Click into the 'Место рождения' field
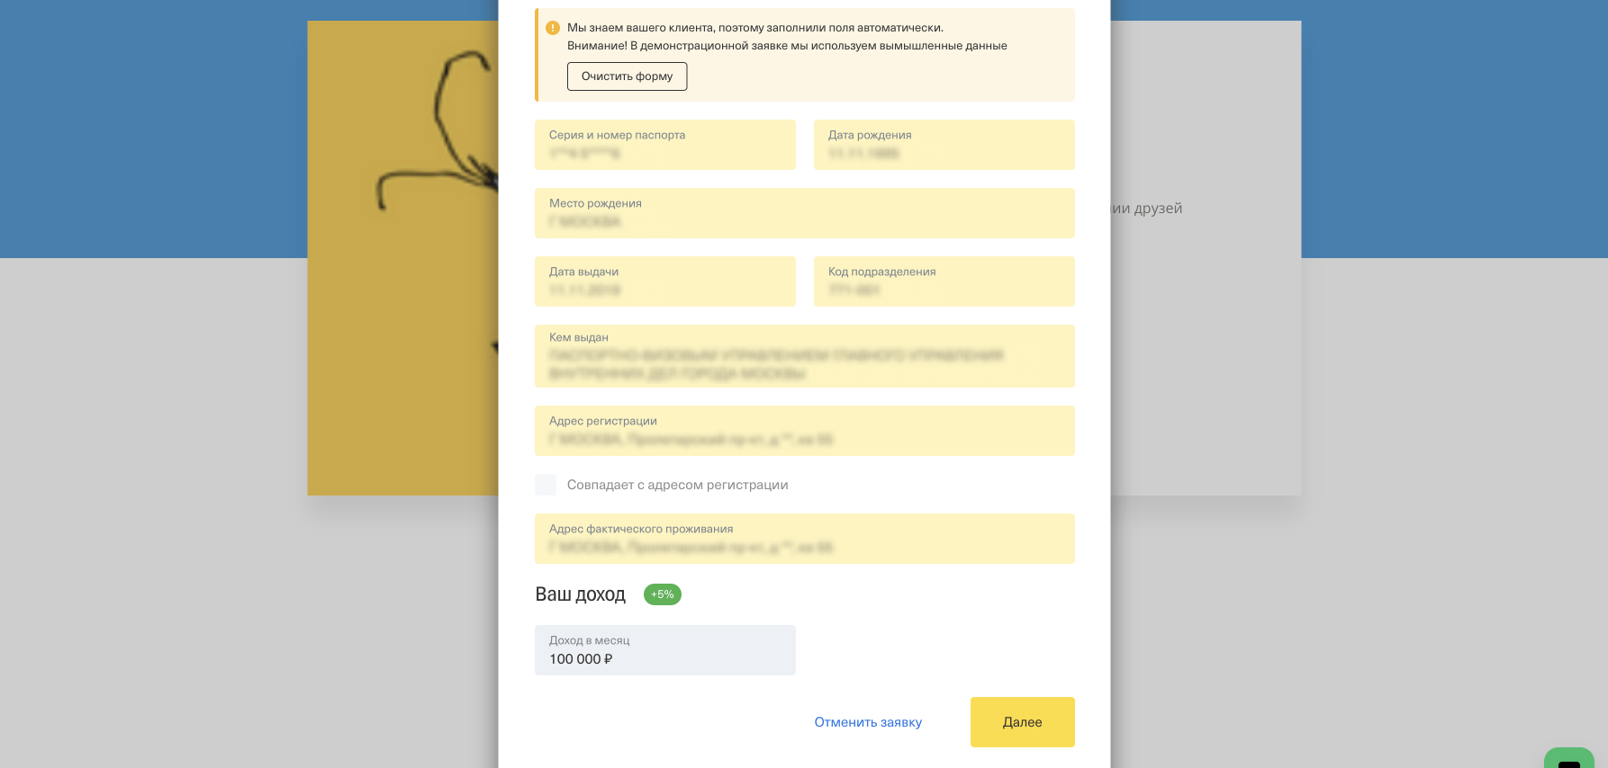This screenshot has width=1608, height=768. pyautogui.click(x=805, y=213)
